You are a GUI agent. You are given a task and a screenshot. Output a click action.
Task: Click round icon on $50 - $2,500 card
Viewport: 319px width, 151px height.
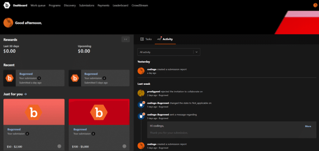(59, 146)
